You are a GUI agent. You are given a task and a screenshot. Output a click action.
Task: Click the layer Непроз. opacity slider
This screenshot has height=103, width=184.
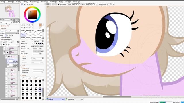coord(12,33)
